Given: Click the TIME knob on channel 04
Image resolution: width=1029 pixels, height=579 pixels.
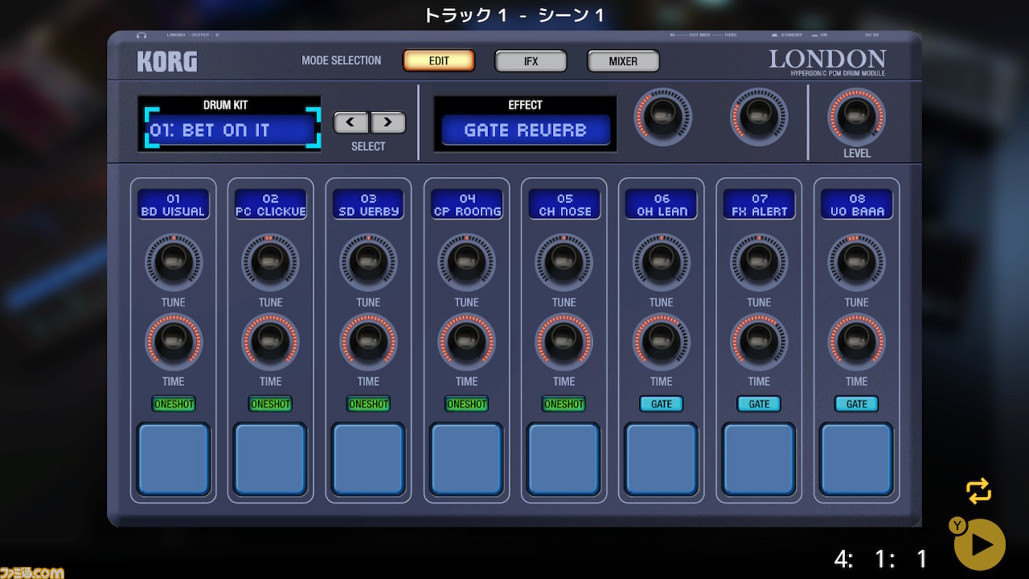Looking at the screenshot, I should [467, 342].
